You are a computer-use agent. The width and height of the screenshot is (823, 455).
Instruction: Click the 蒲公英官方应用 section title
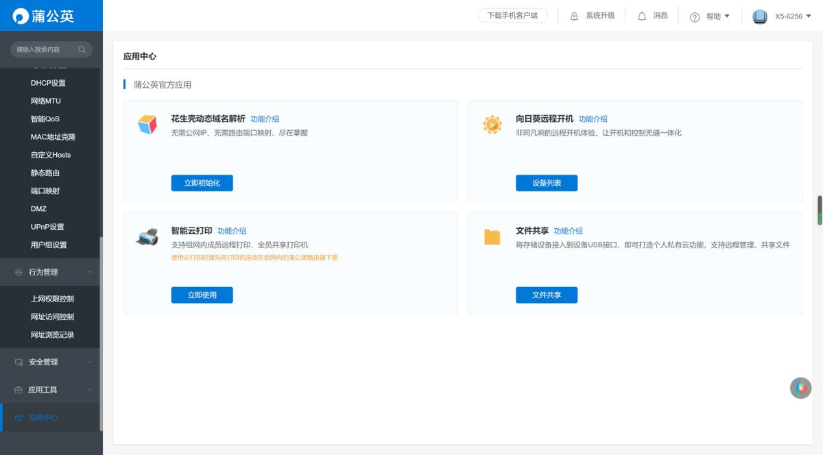(x=163, y=85)
